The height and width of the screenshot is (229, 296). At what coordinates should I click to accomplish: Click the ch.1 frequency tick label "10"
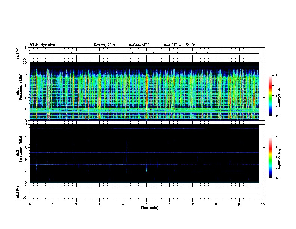pos(25,62)
